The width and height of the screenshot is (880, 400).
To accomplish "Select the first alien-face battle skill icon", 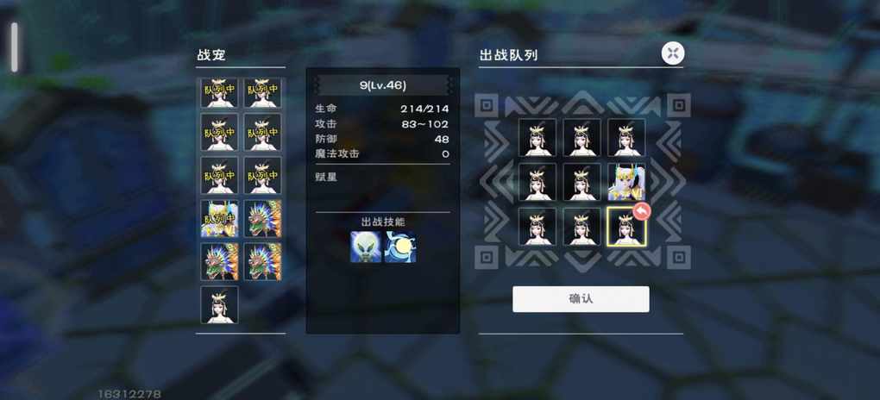I will click(365, 247).
